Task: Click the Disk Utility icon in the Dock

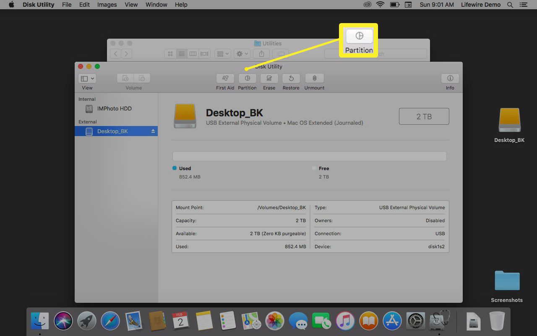Action: 439,321
